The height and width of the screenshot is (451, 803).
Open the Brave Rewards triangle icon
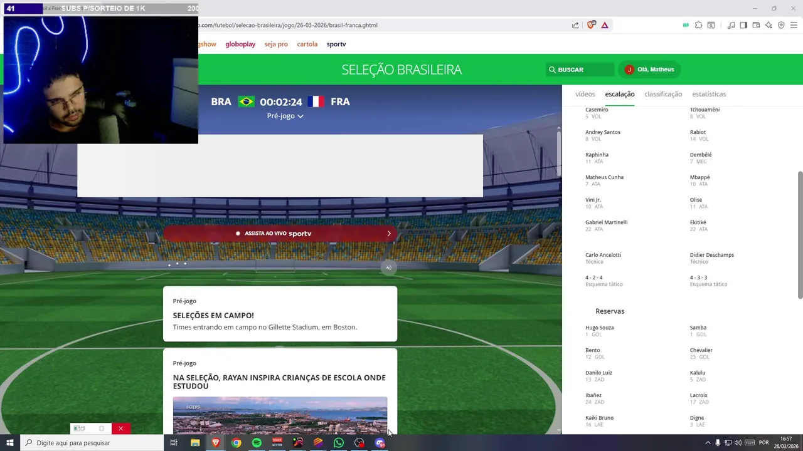[605, 25]
